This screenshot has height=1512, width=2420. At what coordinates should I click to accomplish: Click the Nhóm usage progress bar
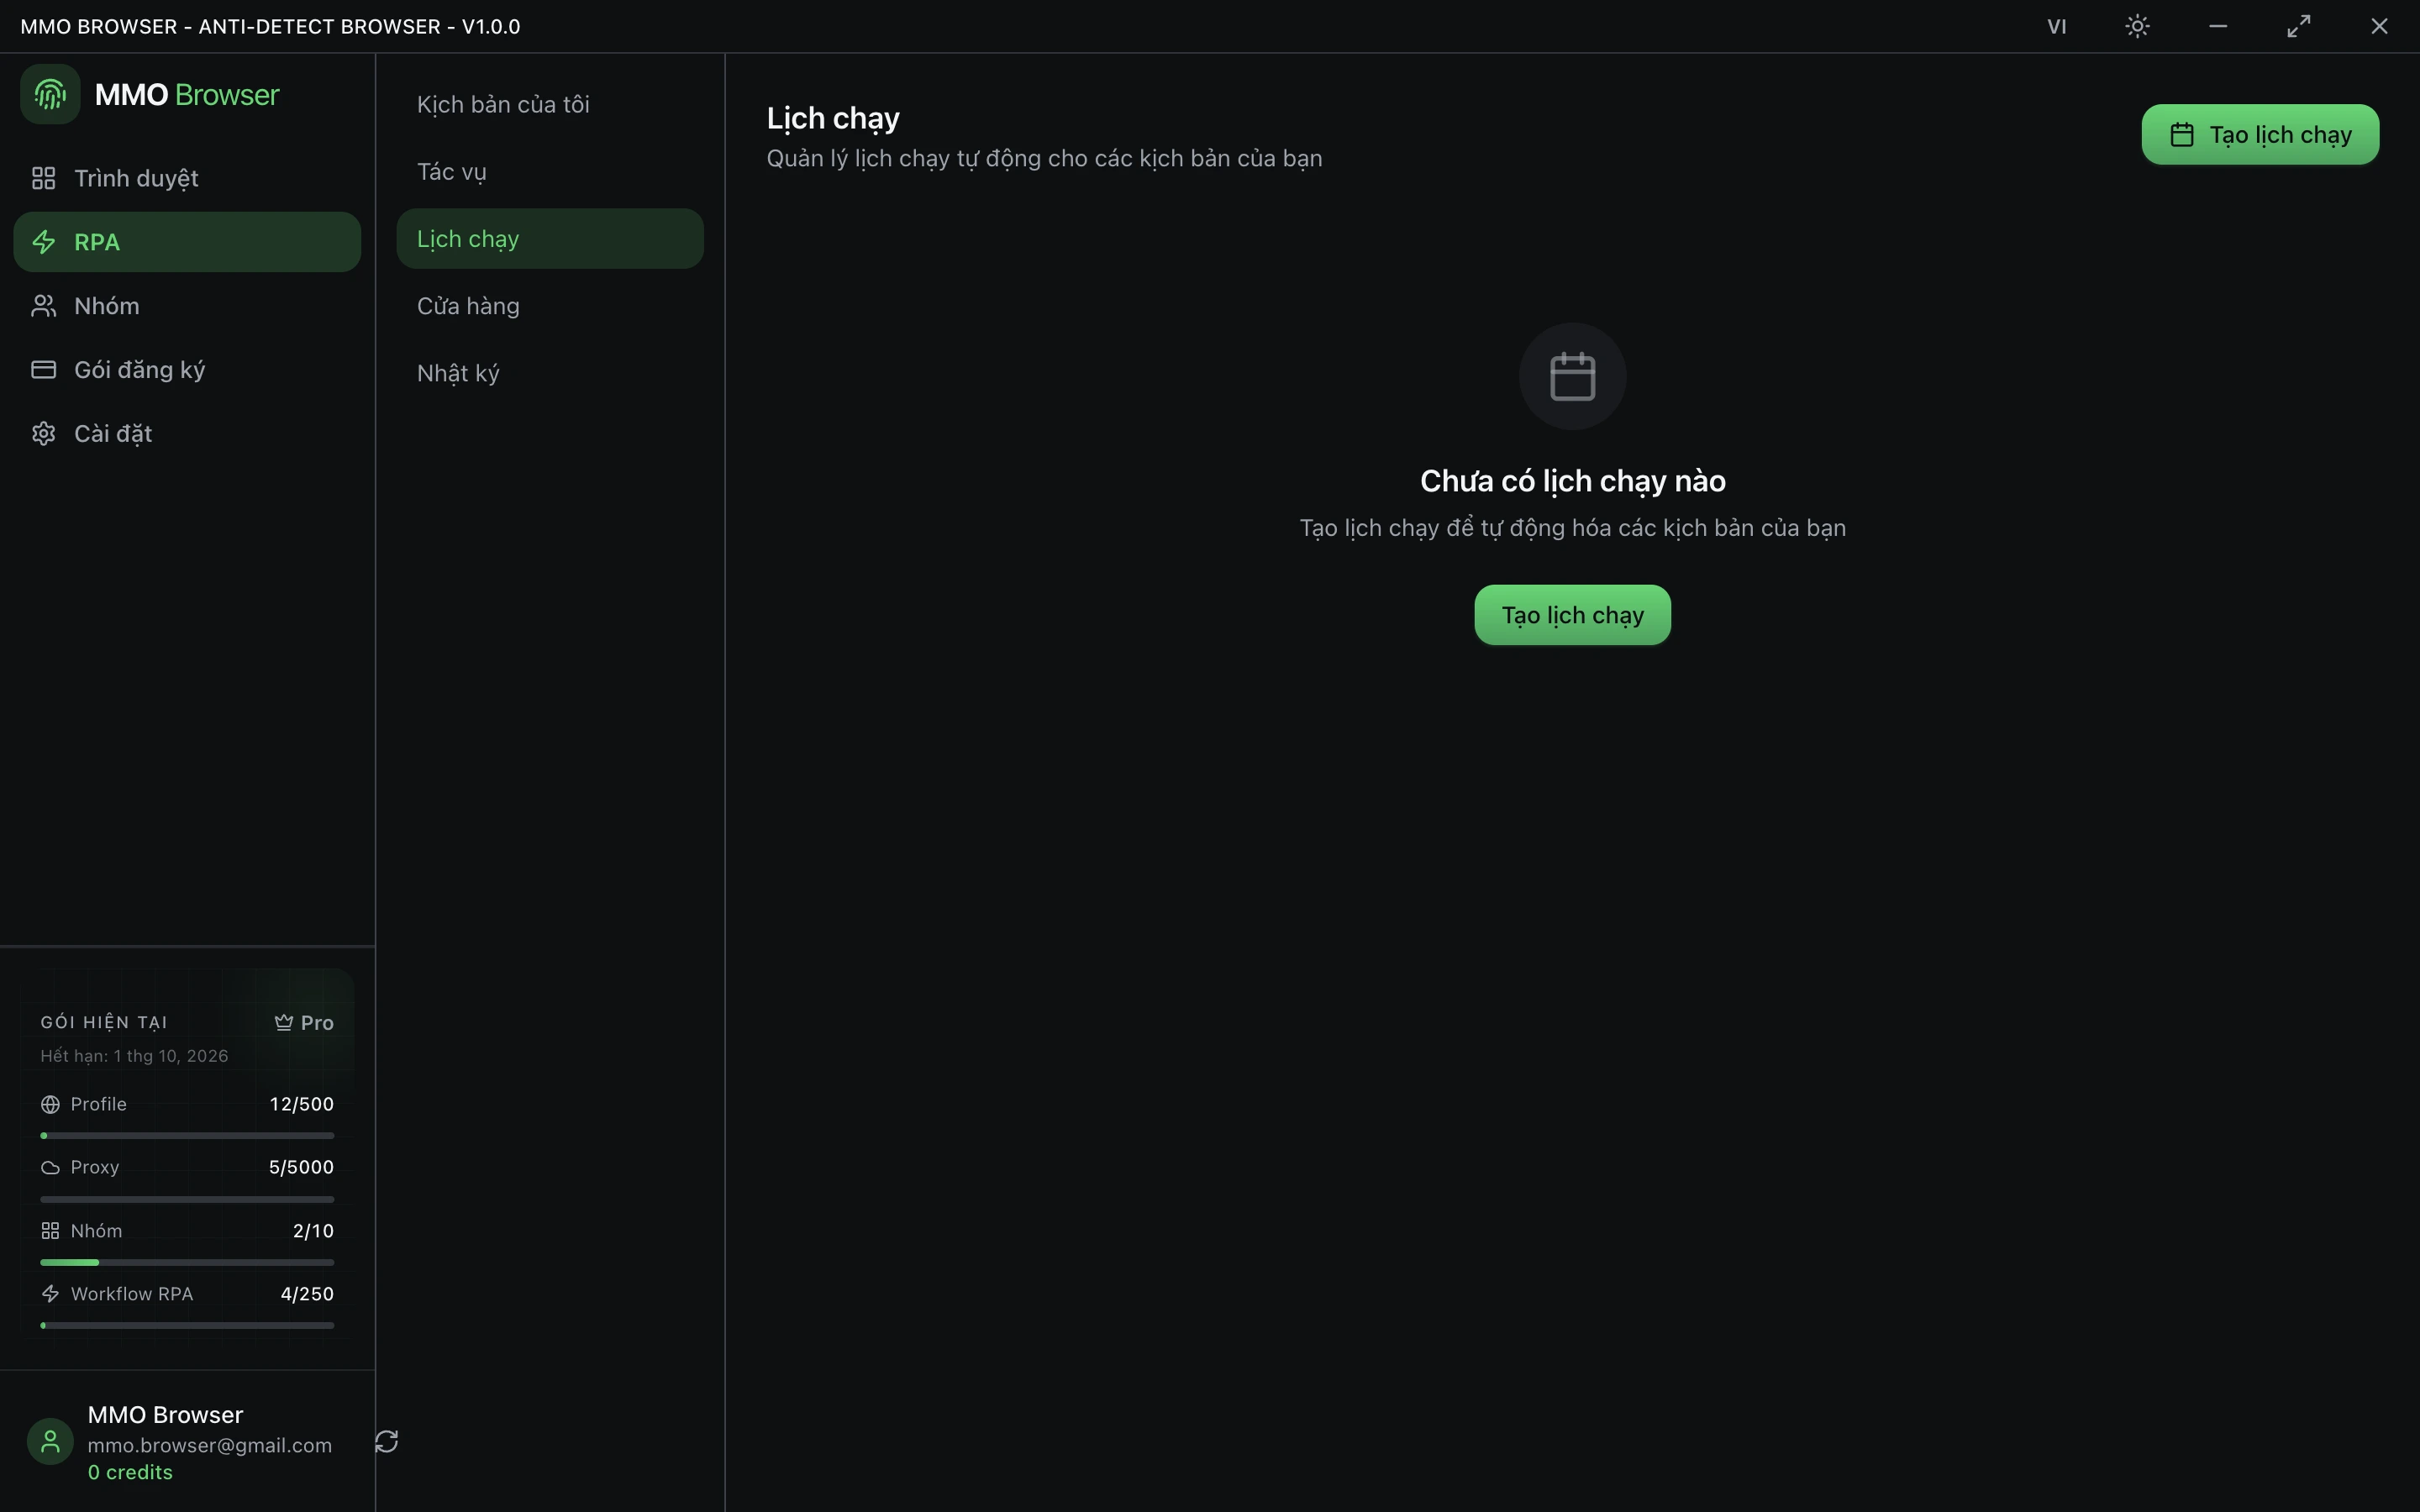(187, 1262)
